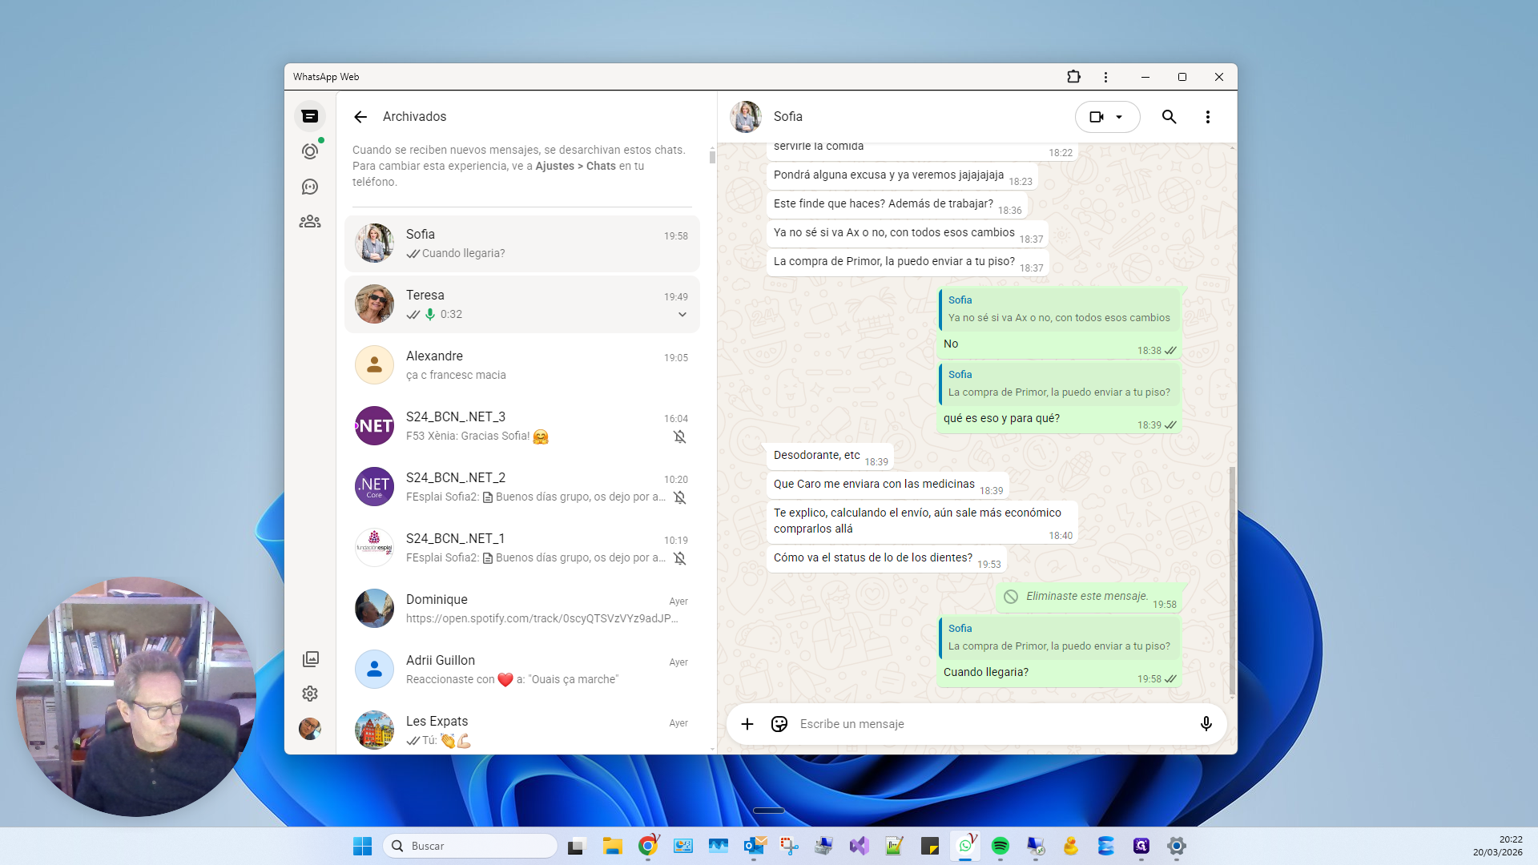Click quoted Sofia message above Cuando llegaria
1538x865 pixels.
[1058, 638]
